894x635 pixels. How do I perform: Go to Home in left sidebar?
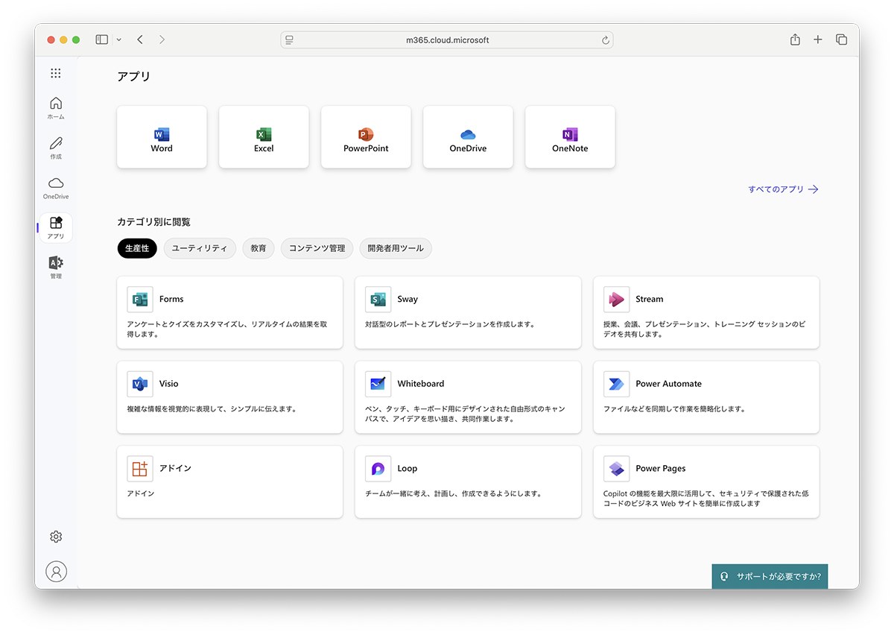[56, 107]
